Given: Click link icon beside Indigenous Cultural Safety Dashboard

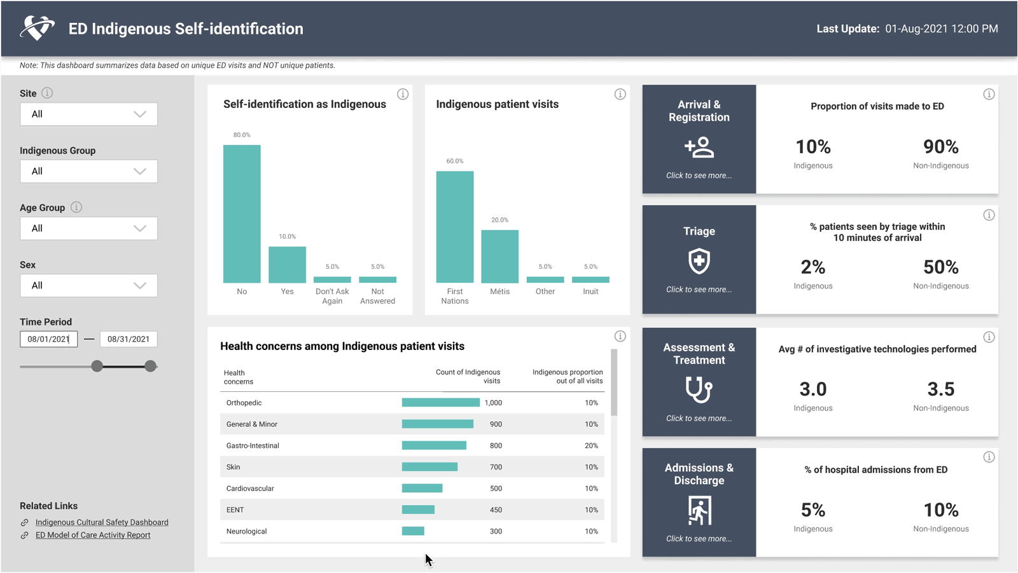Looking at the screenshot, I should pos(25,522).
